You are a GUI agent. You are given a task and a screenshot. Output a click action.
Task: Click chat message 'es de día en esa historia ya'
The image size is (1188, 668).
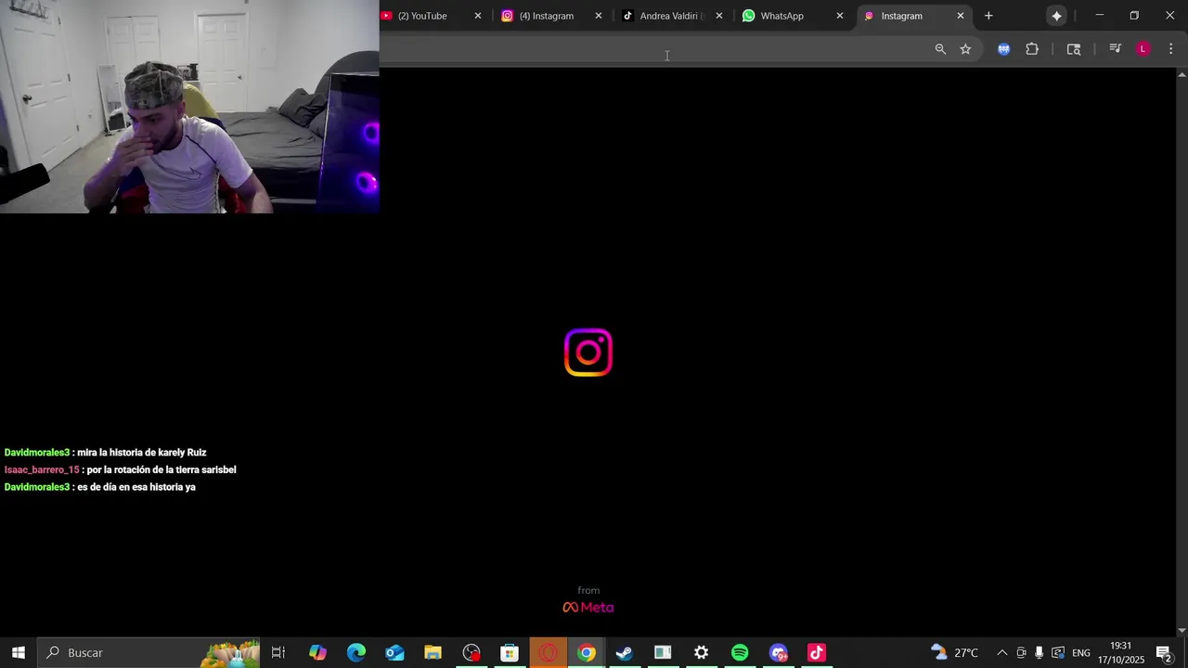(136, 487)
